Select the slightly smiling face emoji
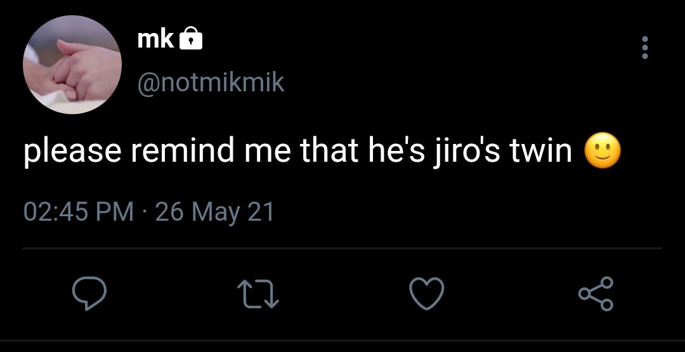 pyautogui.click(x=603, y=151)
